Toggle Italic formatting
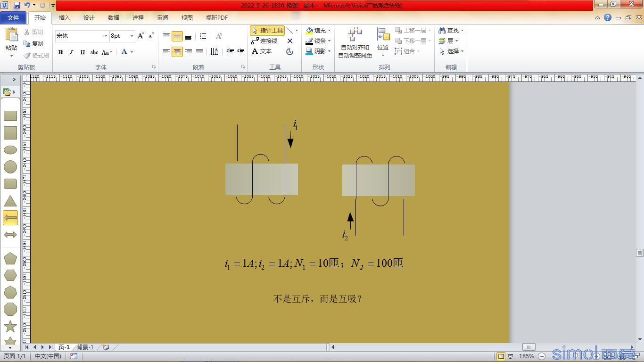Image resolution: width=644 pixels, height=362 pixels. pos(71,52)
